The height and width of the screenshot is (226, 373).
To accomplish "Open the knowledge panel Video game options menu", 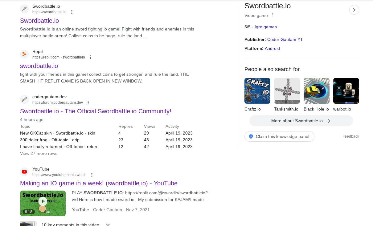I will (273, 15).
